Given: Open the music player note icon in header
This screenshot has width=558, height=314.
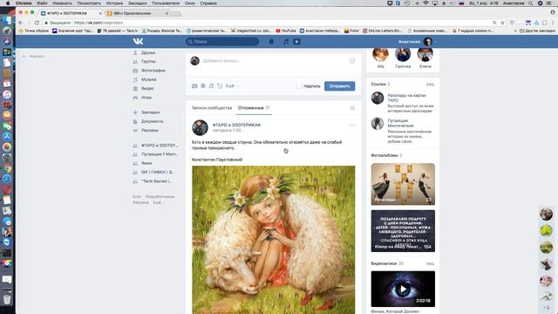Looking at the screenshot, I should 286,42.
